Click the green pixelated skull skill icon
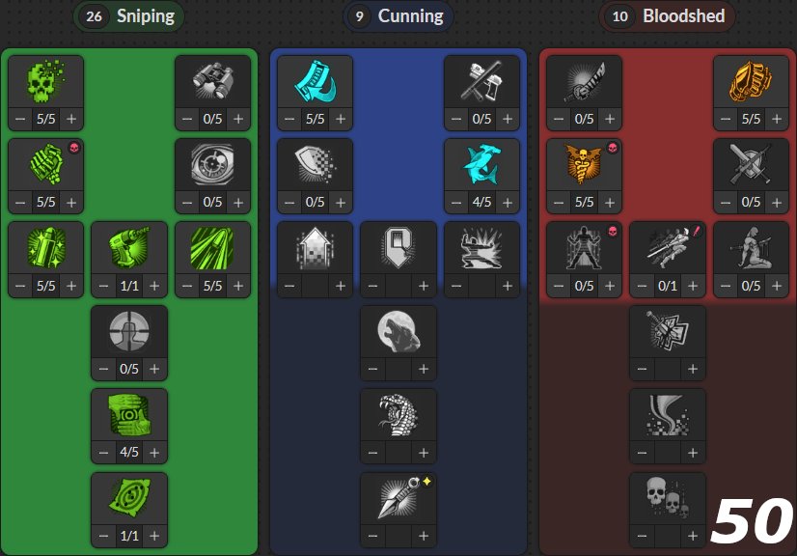This screenshot has width=797, height=556. (45, 81)
